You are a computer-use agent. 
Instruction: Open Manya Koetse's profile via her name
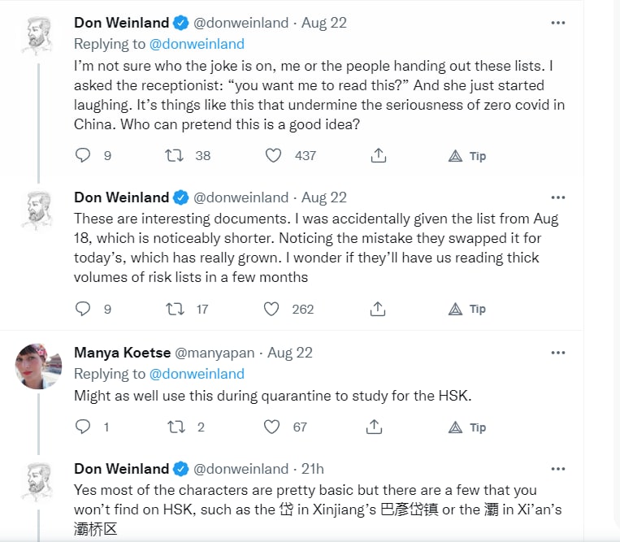(x=120, y=353)
